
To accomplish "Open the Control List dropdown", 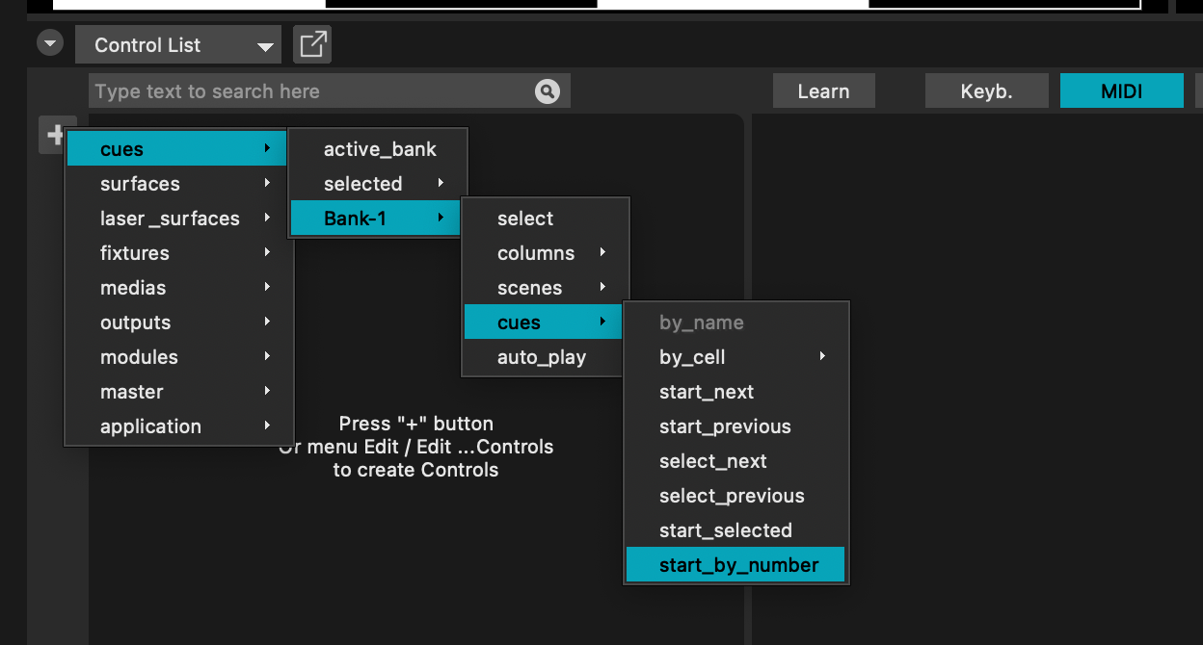I will click(x=178, y=45).
